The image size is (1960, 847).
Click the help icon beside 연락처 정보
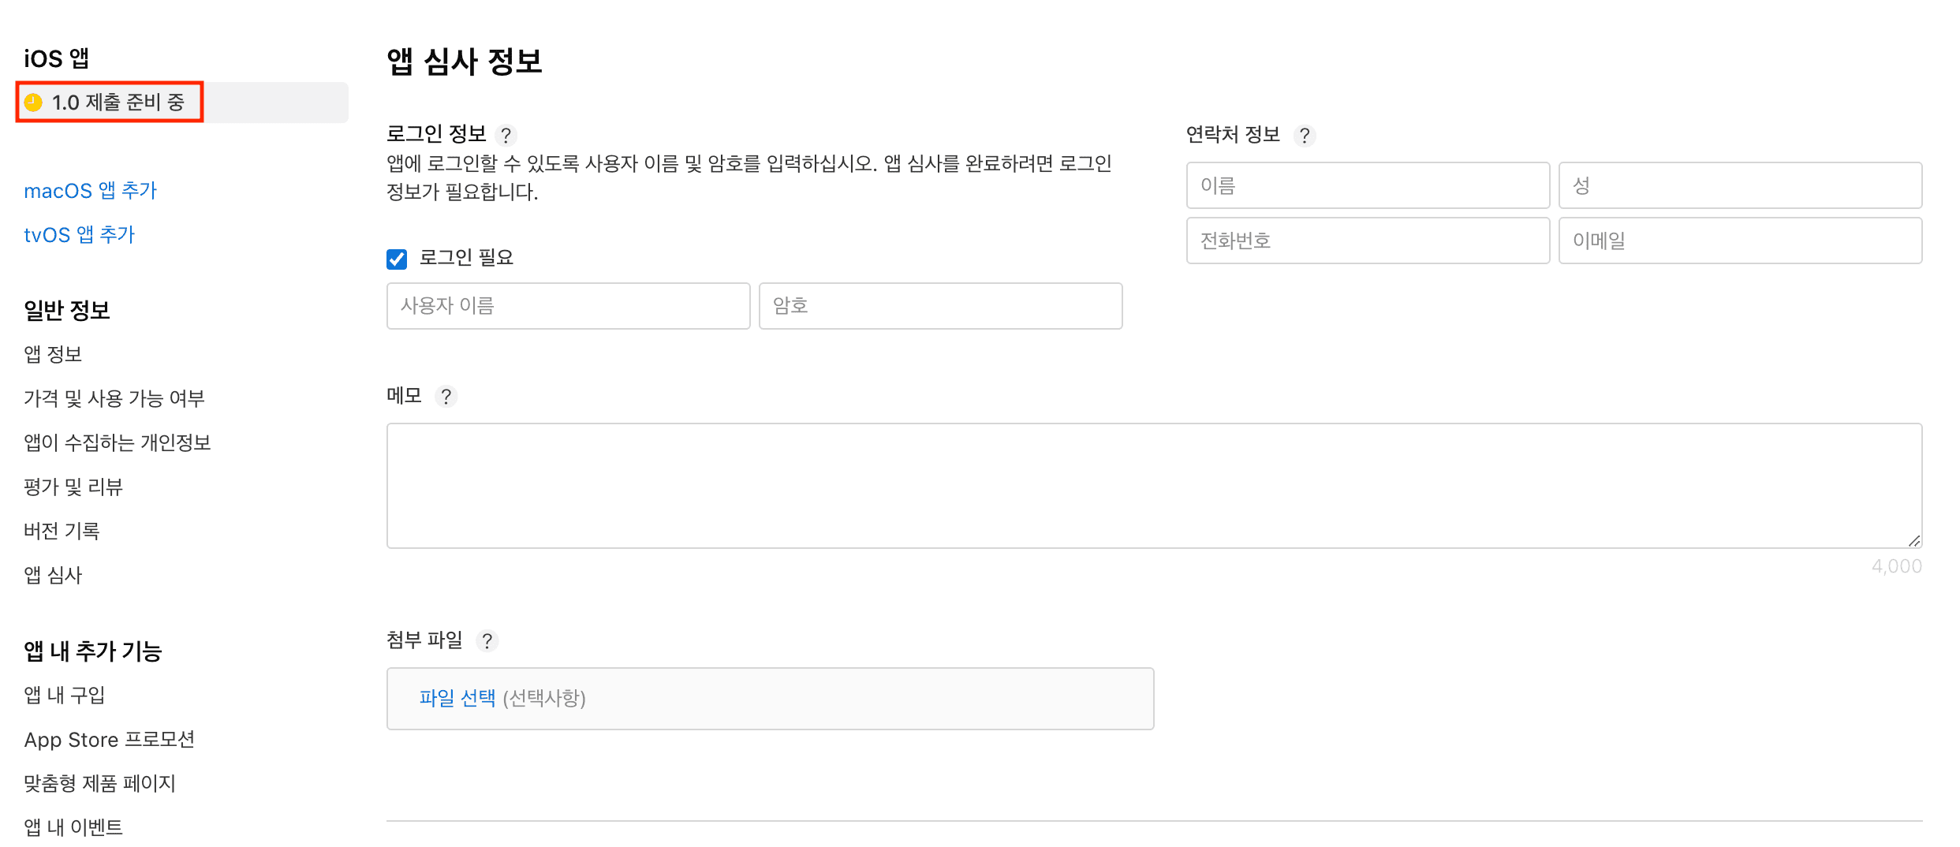pos(1305,136)
